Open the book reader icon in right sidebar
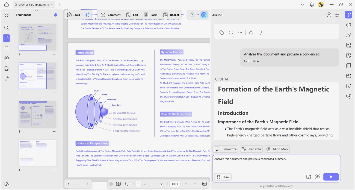The image size is (355, 190). pyautogui.click(x=349, y=66)
